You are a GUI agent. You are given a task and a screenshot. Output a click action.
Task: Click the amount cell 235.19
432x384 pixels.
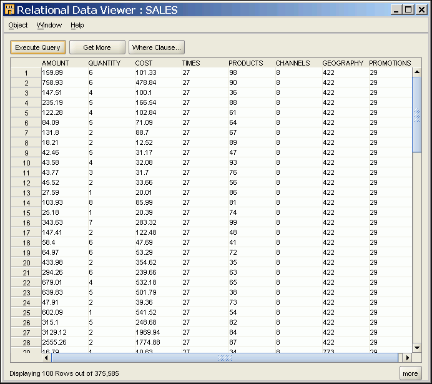65,102
